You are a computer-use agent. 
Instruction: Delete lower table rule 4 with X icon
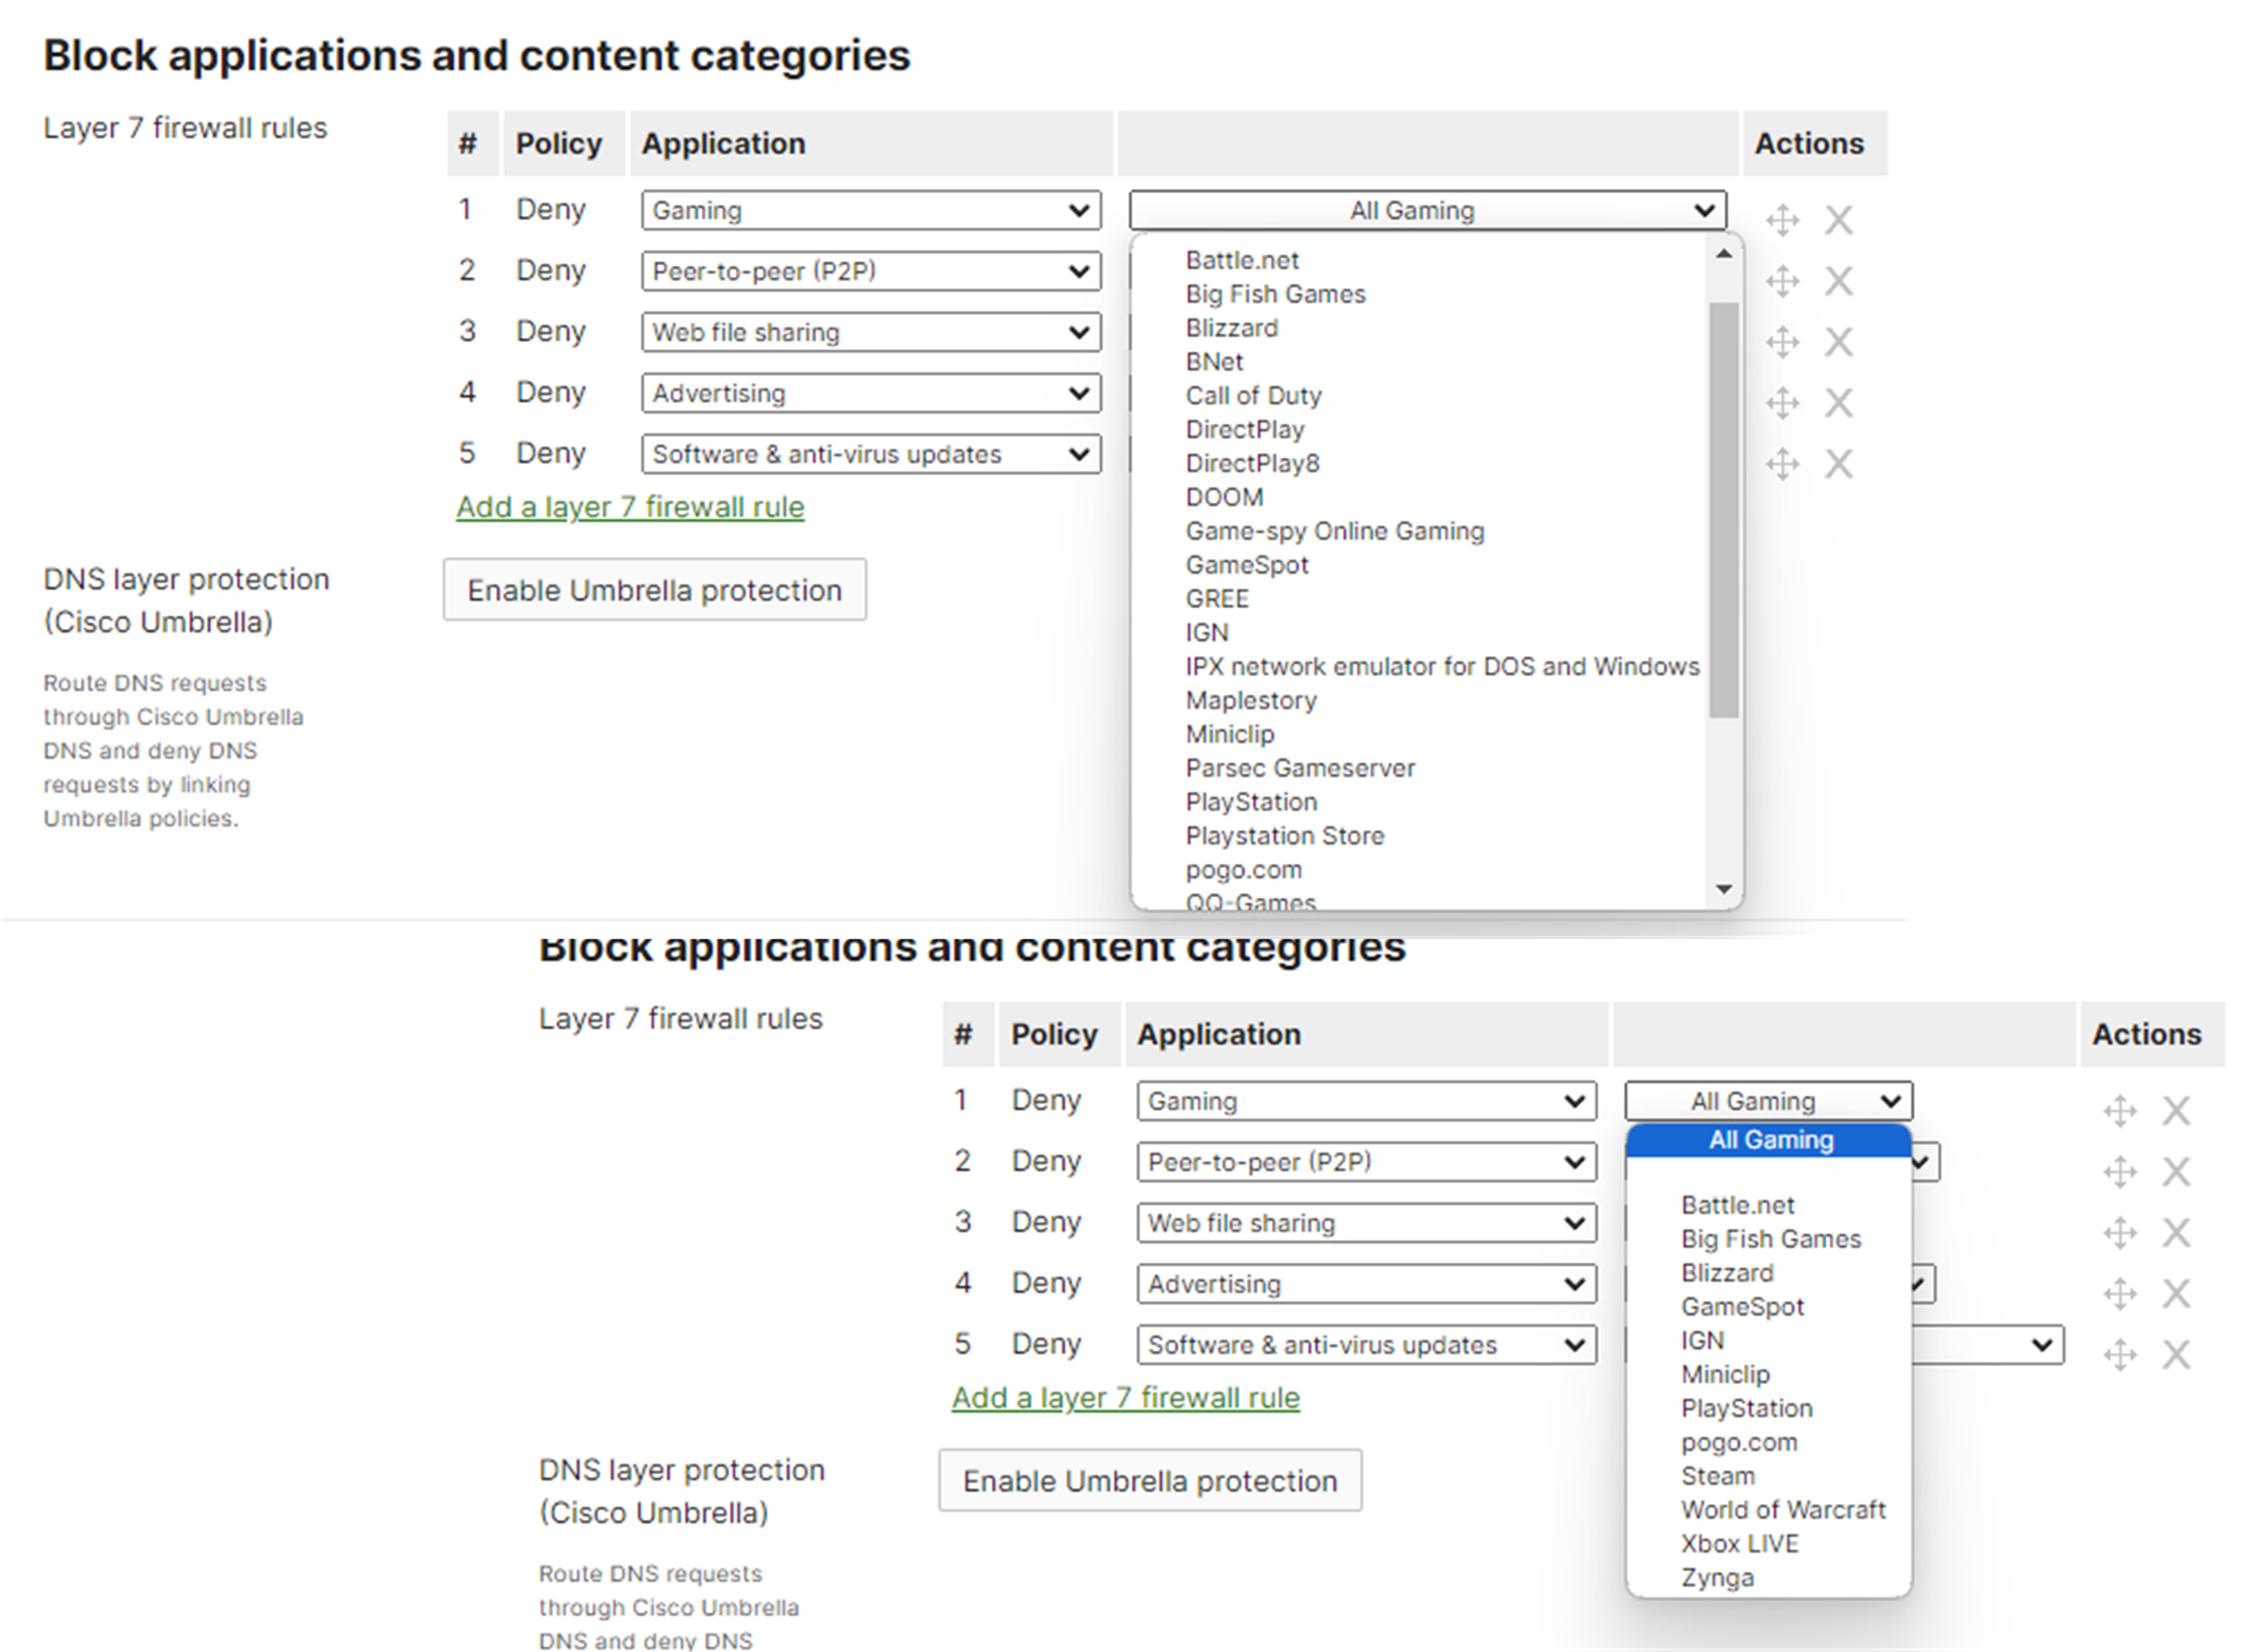tap(2177, 1293)
